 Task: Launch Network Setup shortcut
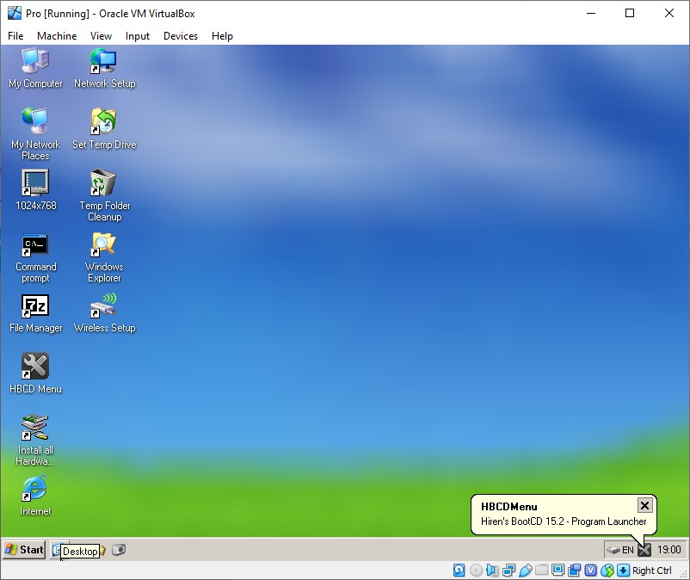104,68
